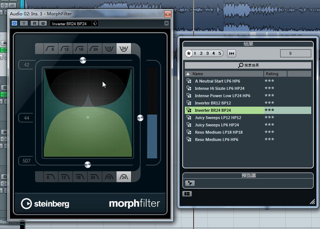The width and height of the screenshot is (320, 229).
Task: Select low-pass 18 dB filter shape
Action: pyautogui.click(x=80, y=177)
